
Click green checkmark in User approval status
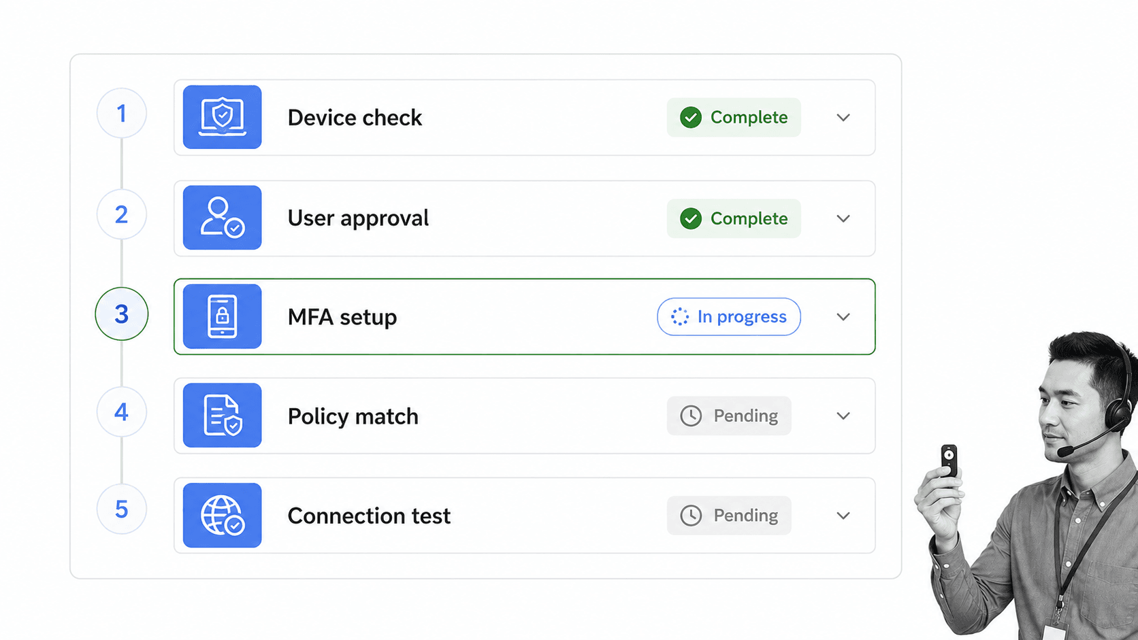click(691, 218)
